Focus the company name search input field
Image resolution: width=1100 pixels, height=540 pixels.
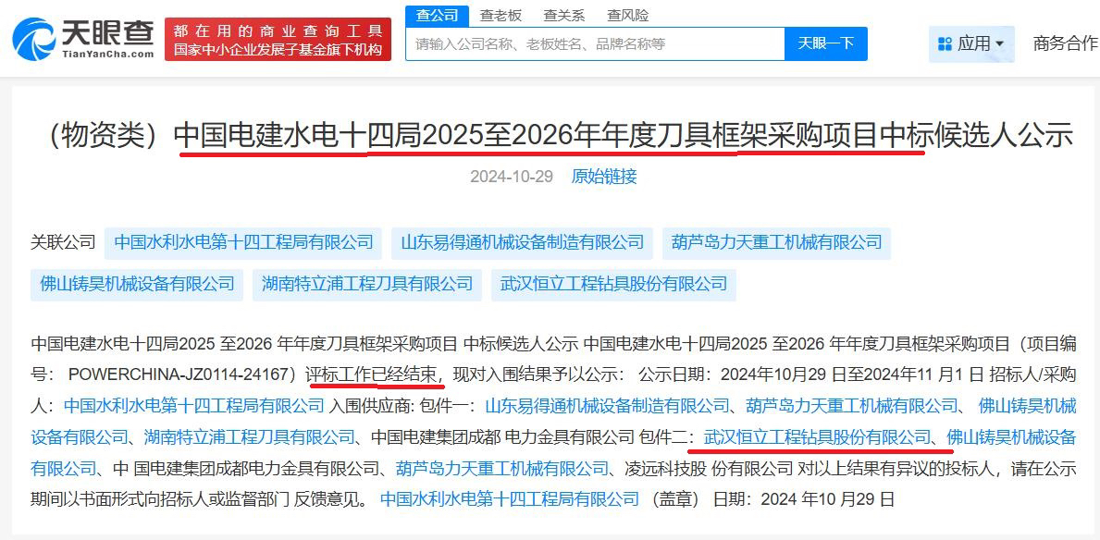(x=595, y=43)
